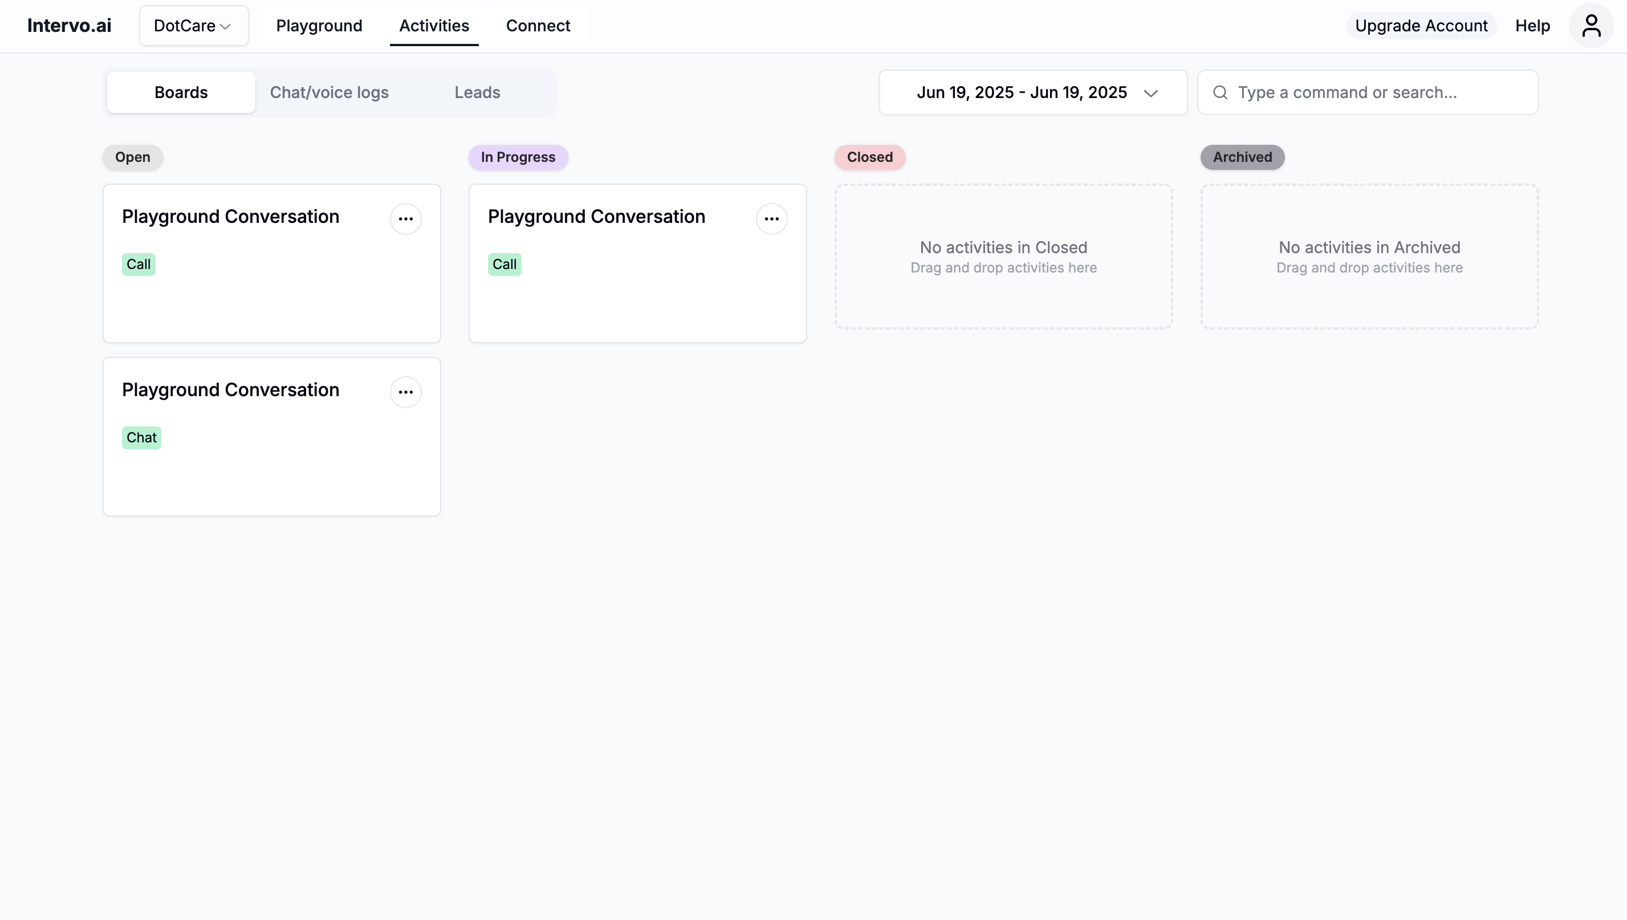Click the command search input field

click(x=1377, y=92)
